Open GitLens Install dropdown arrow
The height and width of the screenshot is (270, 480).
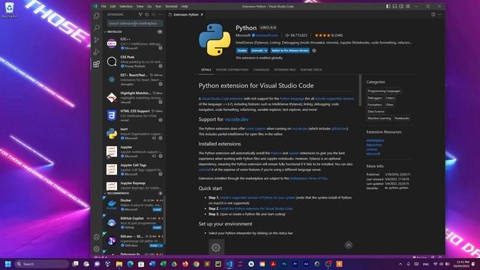[x=161, y=245]
